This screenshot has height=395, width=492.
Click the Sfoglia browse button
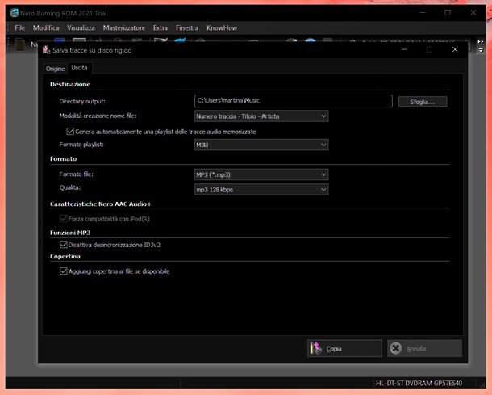[x=423, y=102]
